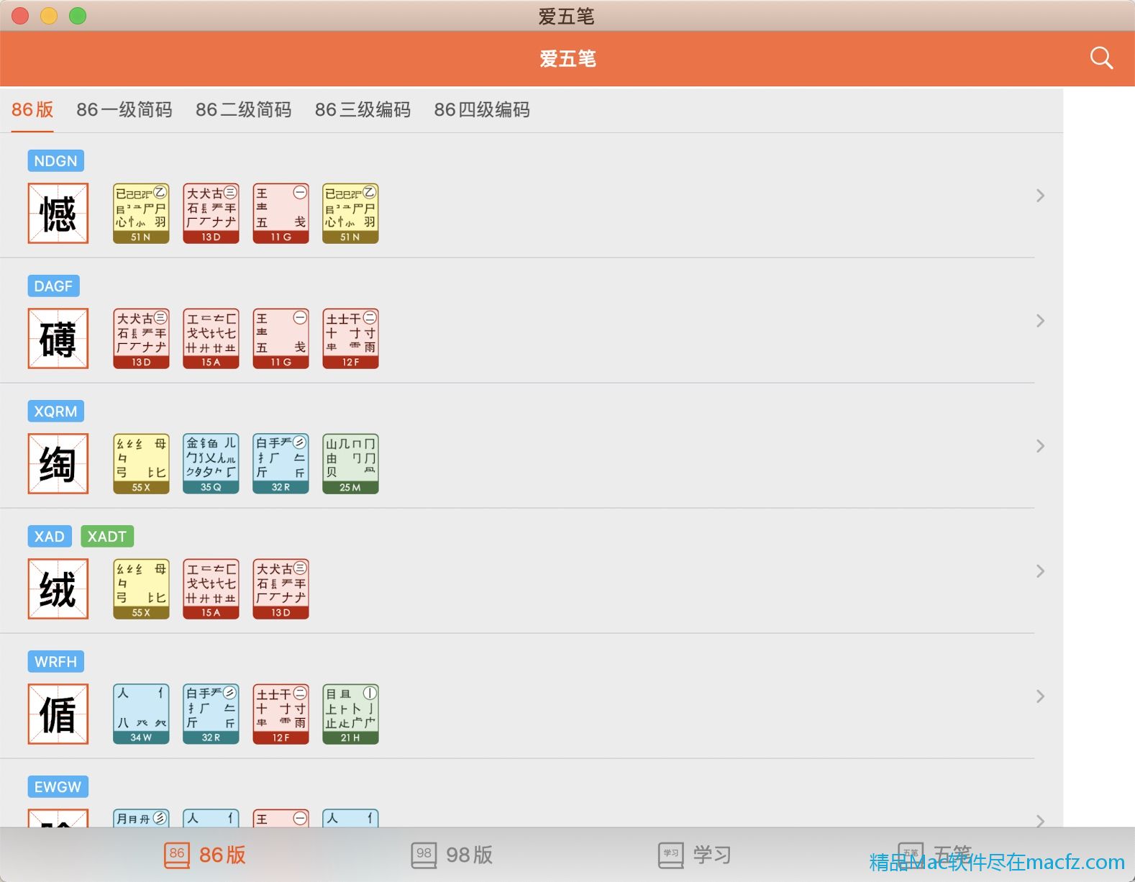Image resolution: width=1135 pixels, height=882 pixels.
Task: Click 13D key card in DAGF row
Action: coord(141,338)
